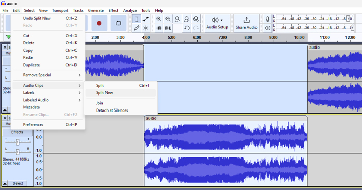Open the Help menu
The image size is (362, 190).
point(159,11)
